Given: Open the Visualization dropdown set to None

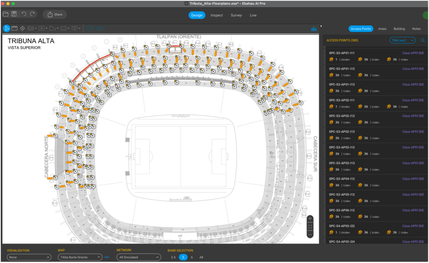Looking at the screenshot, I should pos(29,258).
